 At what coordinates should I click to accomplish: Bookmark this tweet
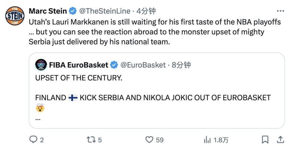pyautogui.click(x=265, y=140)
